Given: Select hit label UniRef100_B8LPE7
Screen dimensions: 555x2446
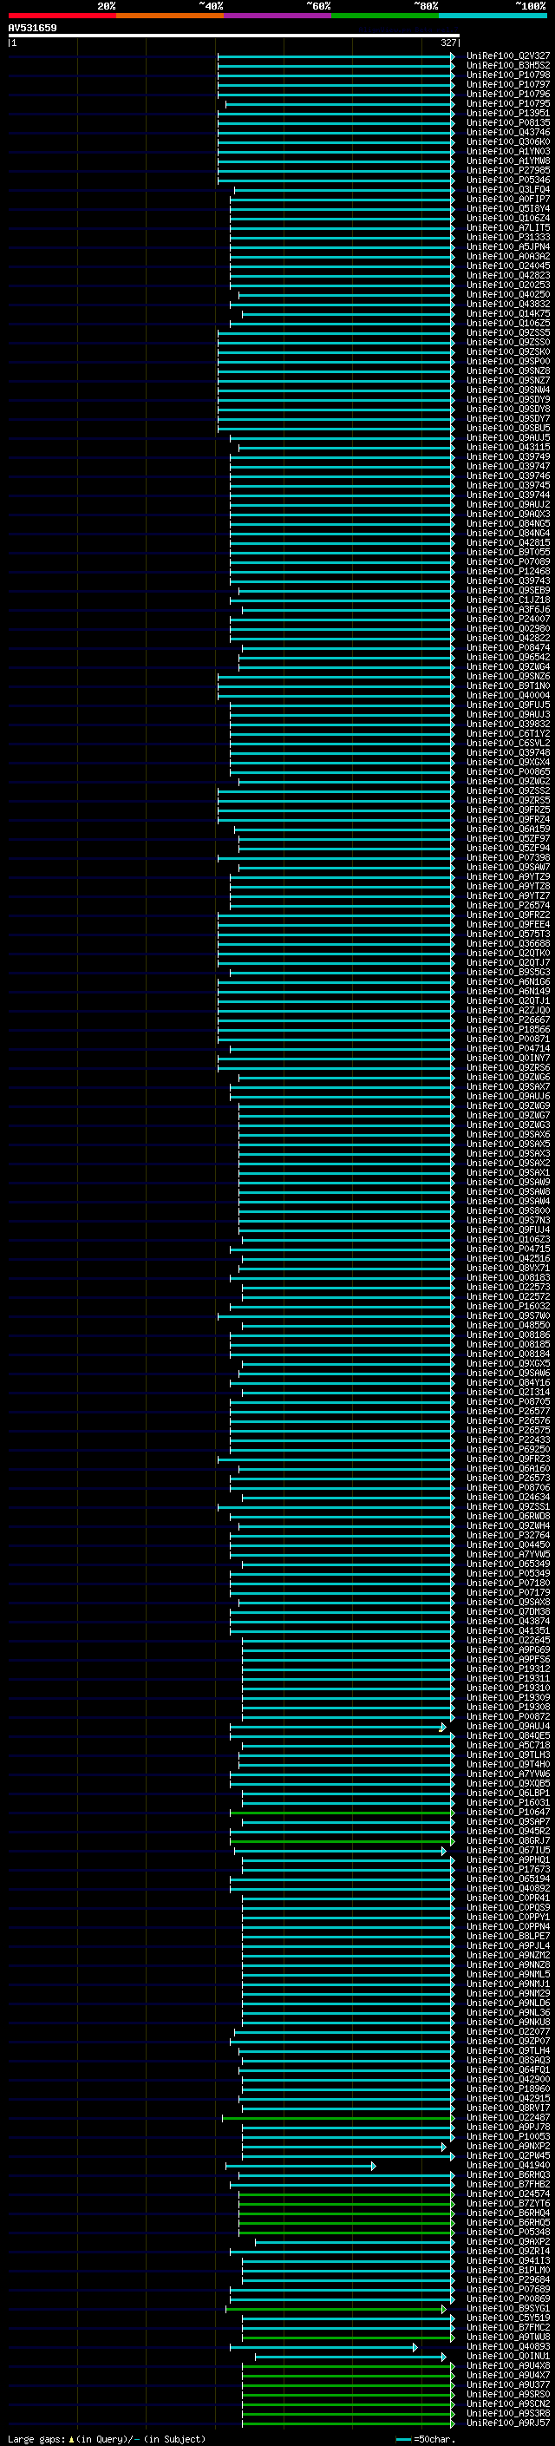Looking at the screenshot, I should [x=507, y=1936].
